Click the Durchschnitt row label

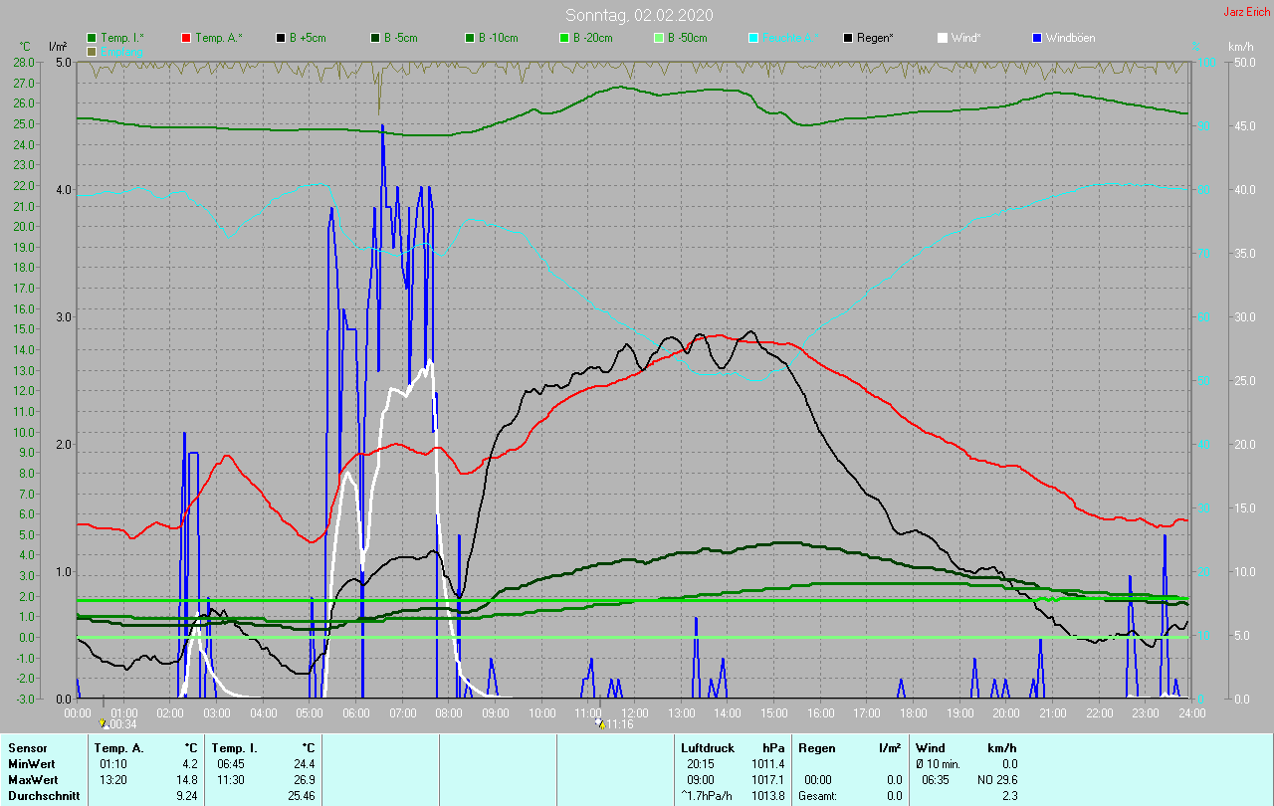point(41,796)
